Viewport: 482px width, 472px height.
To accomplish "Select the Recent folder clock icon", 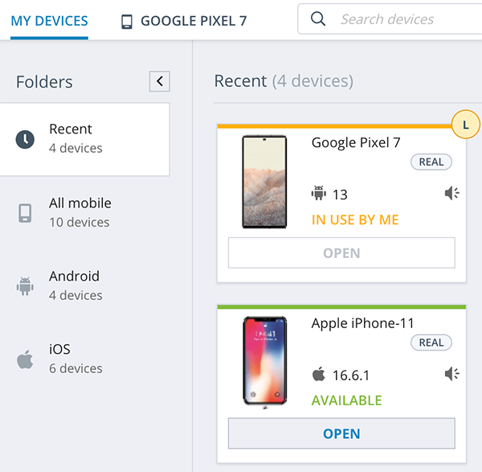I will click(25, 139).
